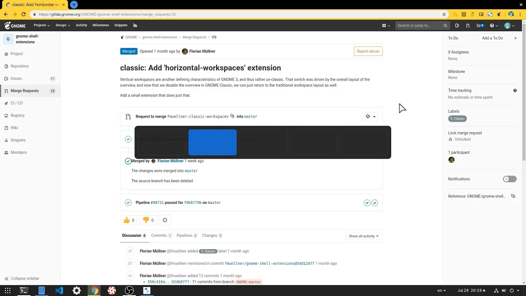Click the Add a To Do button

click(x=492, y=38)
